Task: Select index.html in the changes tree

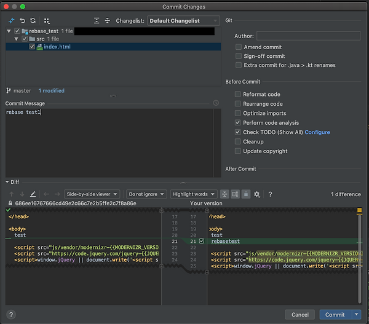Action: (x=113, y=47)
